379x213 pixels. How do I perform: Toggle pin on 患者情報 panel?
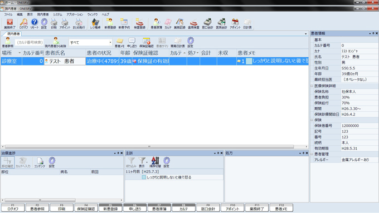373,33
